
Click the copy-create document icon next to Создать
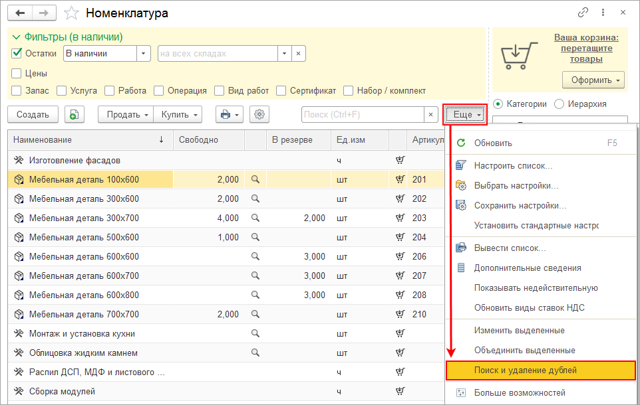(75, 114)
